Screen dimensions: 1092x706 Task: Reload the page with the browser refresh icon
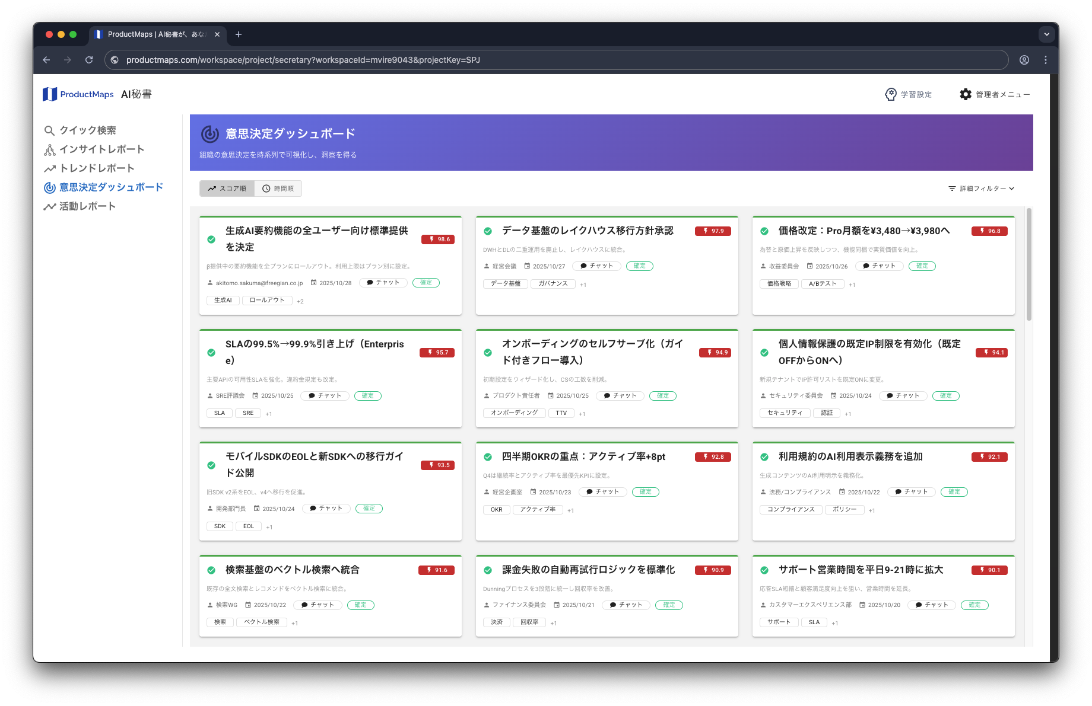pyautogui.click(x=89, y=60)
